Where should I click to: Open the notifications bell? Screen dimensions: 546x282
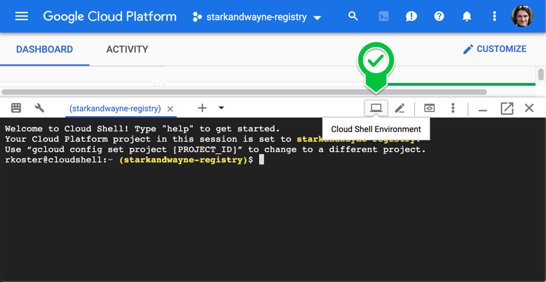[467, 17]
